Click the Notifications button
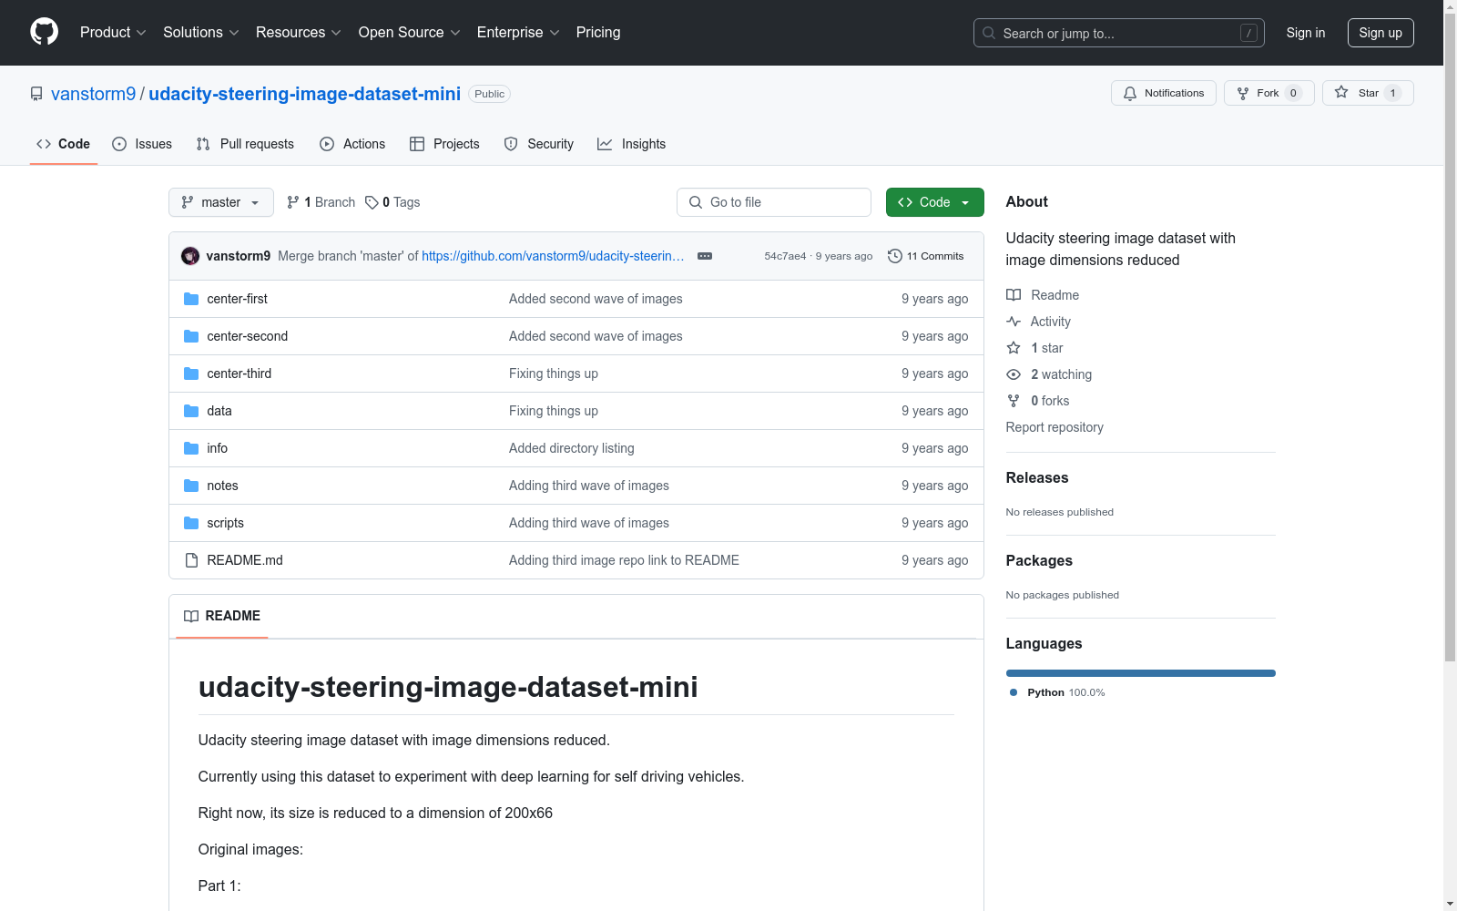Screen dimensions: 1457x911 click(x=1164, y=93)
